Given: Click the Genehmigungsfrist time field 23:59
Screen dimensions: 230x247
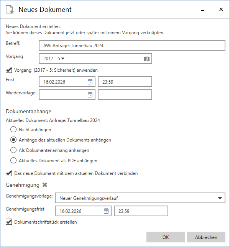Looking at the screenshot, I should click(x=141, y=211).
